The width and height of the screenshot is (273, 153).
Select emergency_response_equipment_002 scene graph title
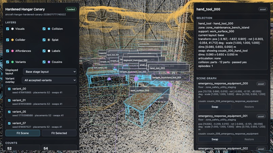pos(223,149)
